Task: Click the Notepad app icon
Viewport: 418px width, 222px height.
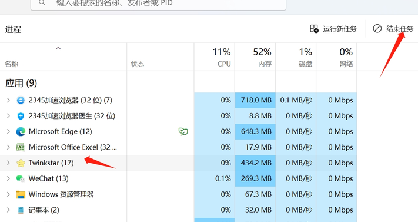Action: pyautogui.click(x=21, y=210)
